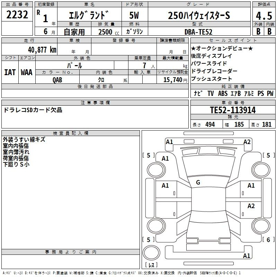The height and width of the screenshot is (277, 277).
Task: Select the lot number 2232
Action: [17, 16]
